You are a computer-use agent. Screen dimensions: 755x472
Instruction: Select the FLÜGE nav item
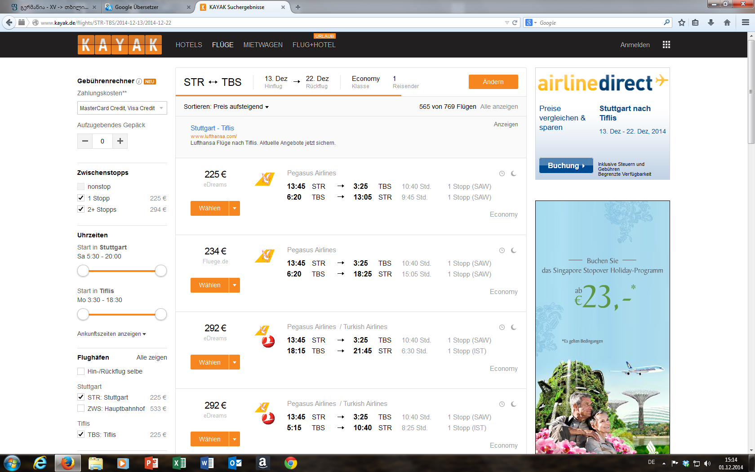[223, 45]
